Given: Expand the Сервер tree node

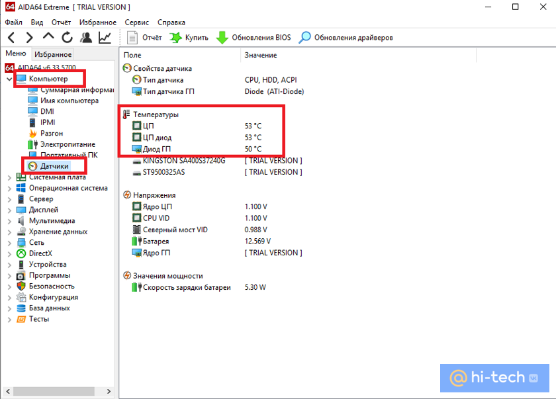Looking at the screenshot, I should click(9, 199).
